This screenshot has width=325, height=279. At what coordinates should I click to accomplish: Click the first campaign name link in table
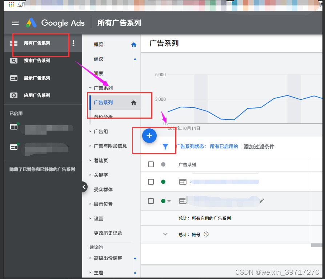coord(224,182)
